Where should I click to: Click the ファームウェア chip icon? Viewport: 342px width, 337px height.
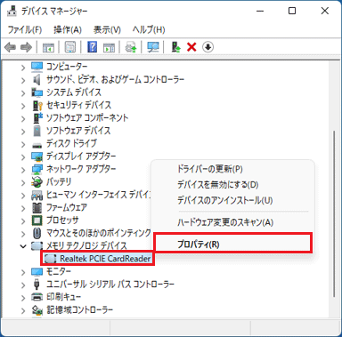[37, 208]
